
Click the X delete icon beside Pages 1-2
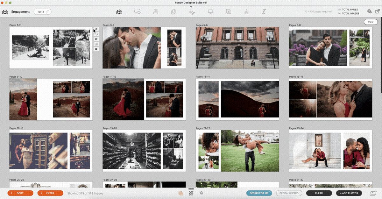pyautogui.click(x=96, y=49)
